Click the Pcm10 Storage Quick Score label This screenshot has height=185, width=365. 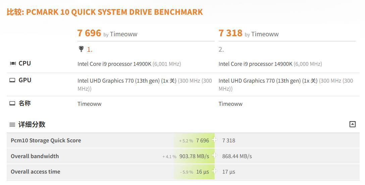pos(46,140)
